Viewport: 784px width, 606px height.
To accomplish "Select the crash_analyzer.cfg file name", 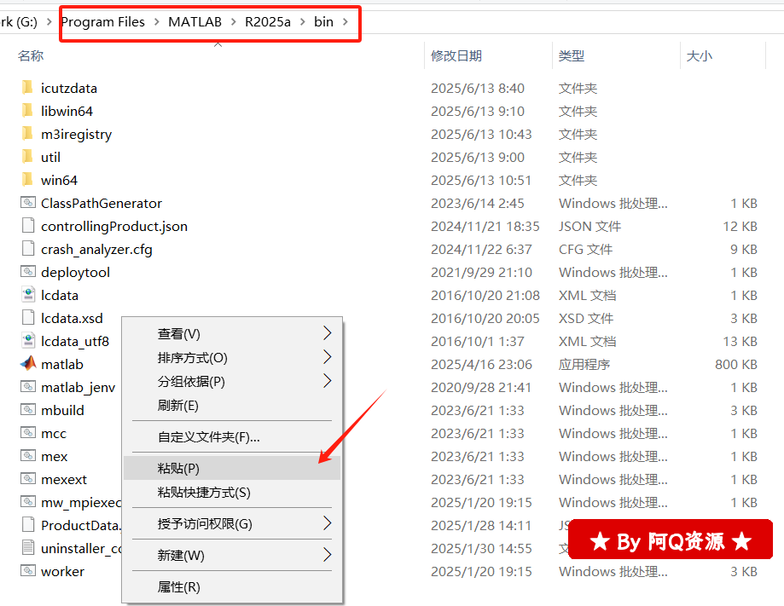I will (x=96, y=249).
